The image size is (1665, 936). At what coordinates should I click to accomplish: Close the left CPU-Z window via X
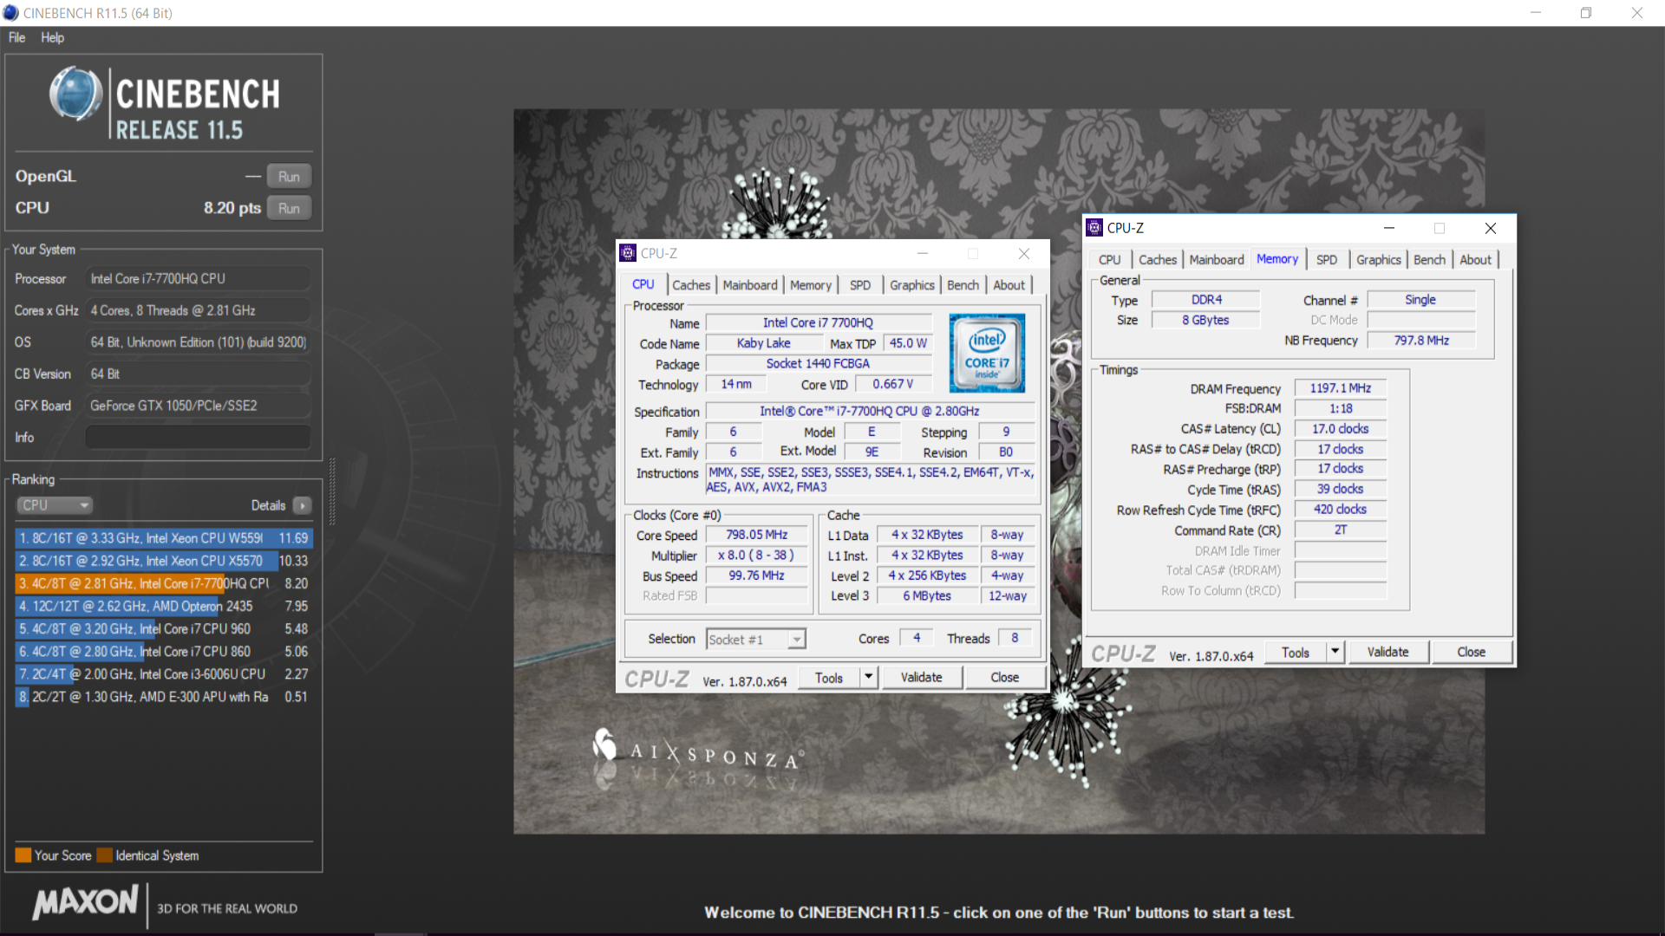1024,253
